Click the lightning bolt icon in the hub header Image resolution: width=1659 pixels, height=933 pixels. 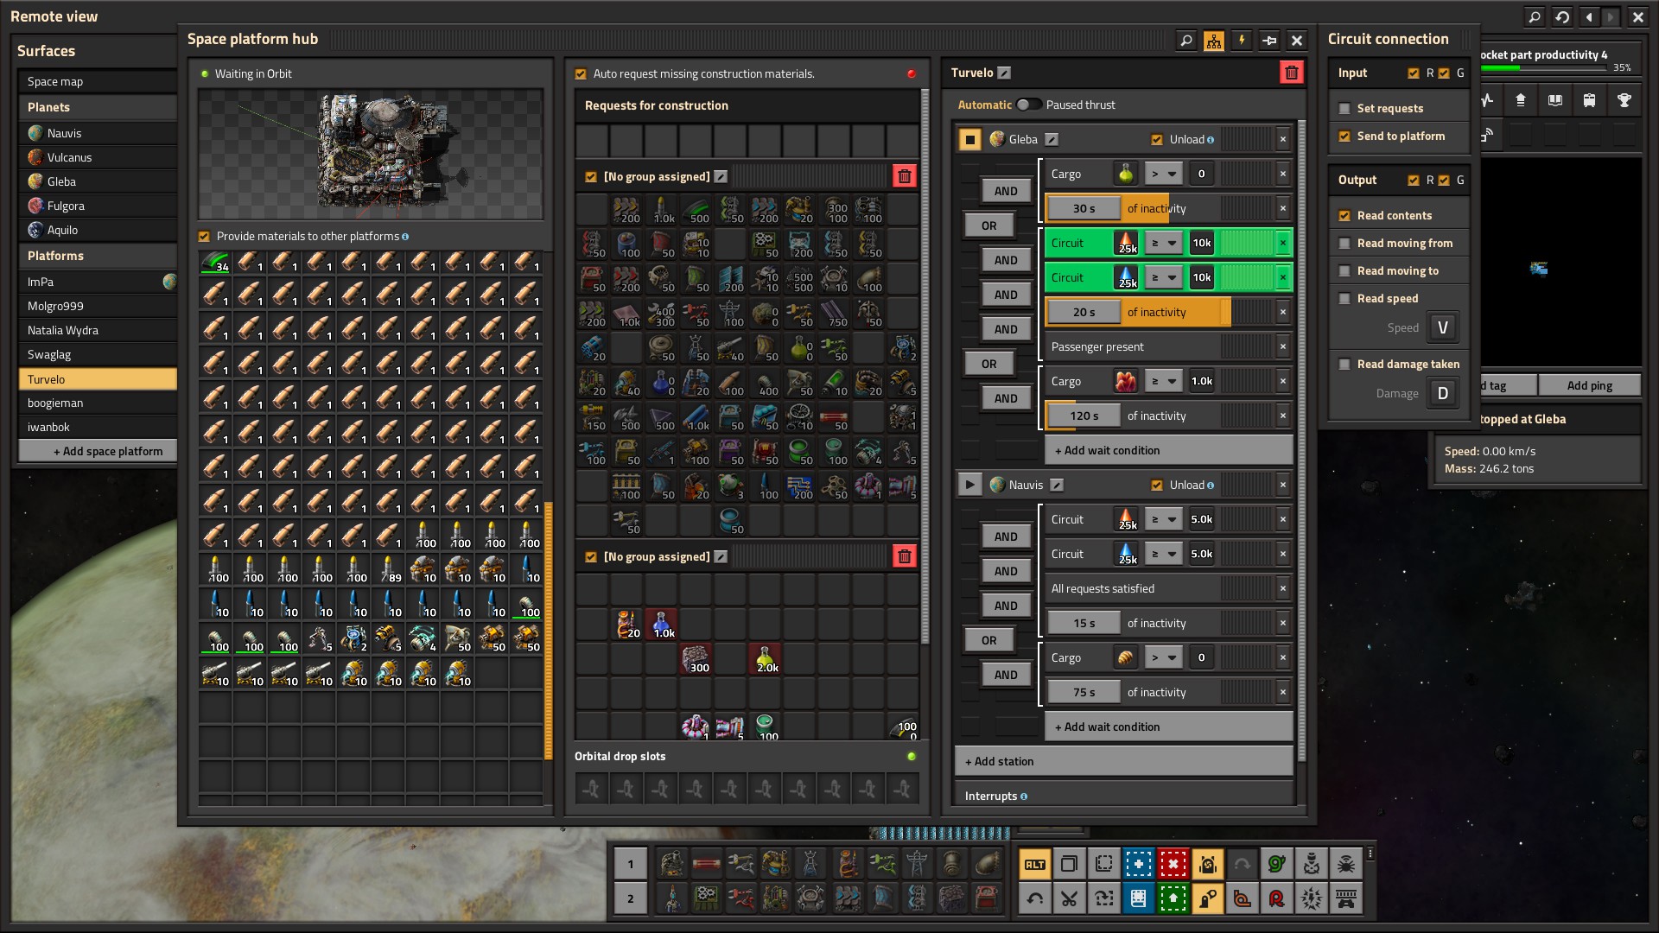coord(1242,40)
